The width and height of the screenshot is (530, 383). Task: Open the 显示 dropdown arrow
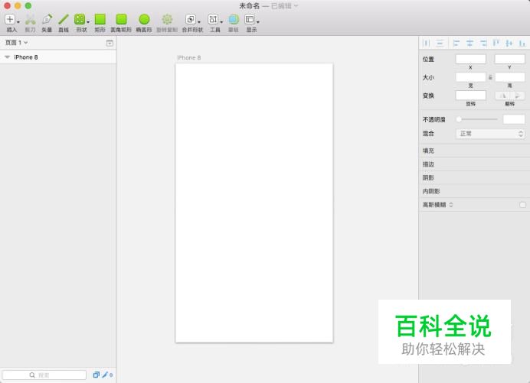click(258, 22)
